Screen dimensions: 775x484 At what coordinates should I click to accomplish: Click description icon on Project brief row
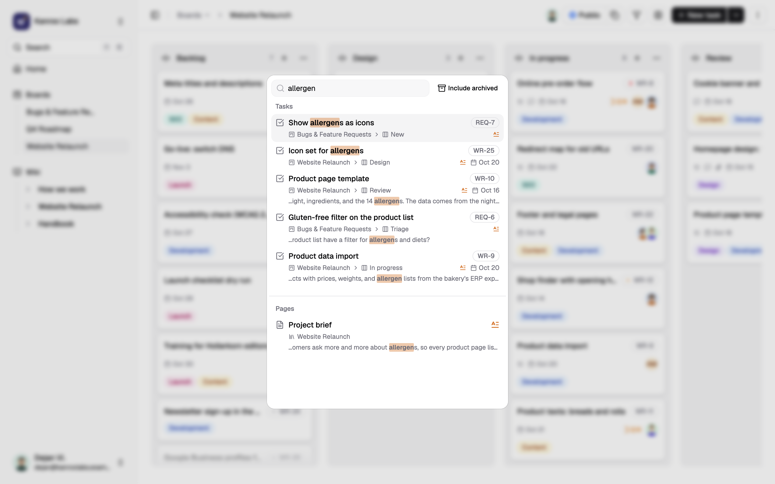tap(495, 324)
